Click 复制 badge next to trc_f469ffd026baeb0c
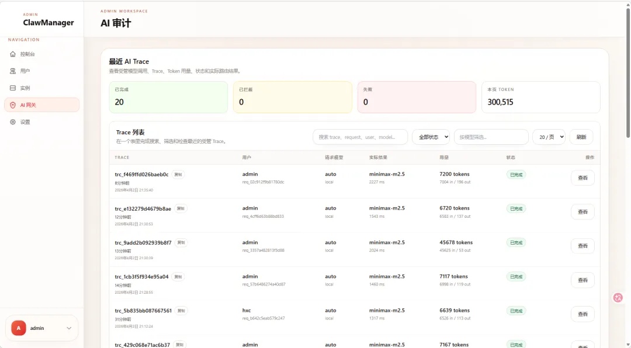Image resolution: width=631 pixels, height=348 pixels. (178, 174)
